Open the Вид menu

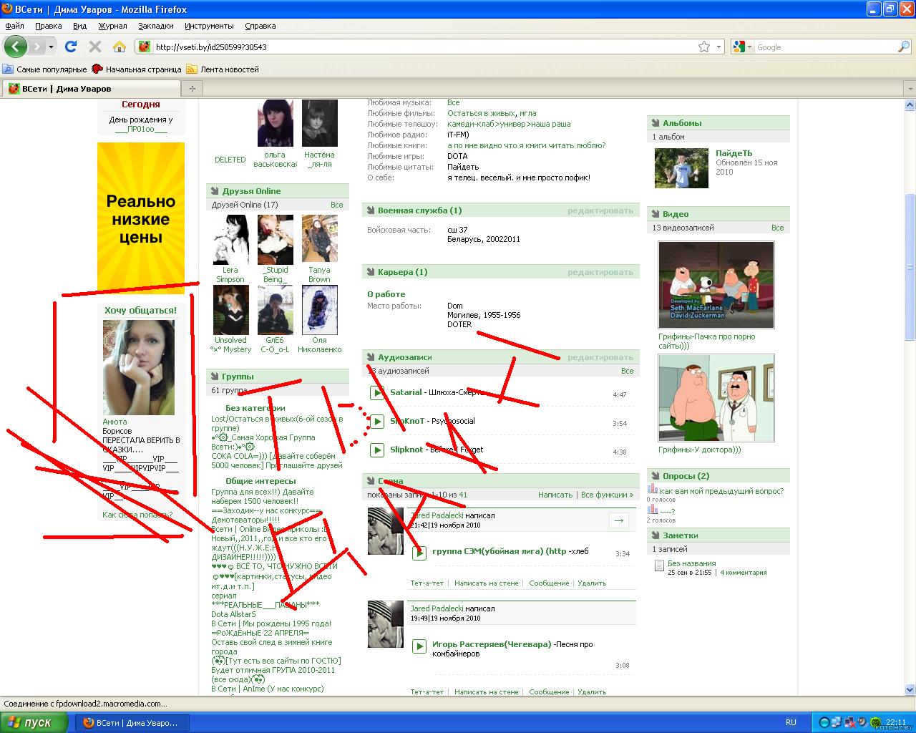point(79,26)
